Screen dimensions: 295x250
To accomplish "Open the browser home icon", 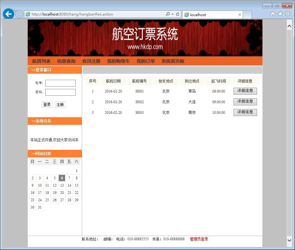I will click(x=272, y=14).
